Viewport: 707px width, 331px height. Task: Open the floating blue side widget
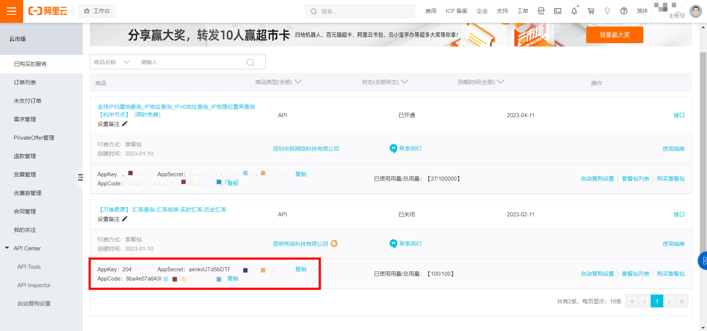click(x=703, y=261)
